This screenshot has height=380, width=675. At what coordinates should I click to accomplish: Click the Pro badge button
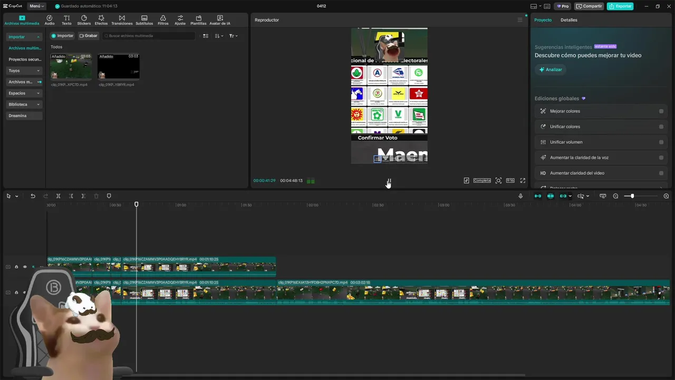562,6
